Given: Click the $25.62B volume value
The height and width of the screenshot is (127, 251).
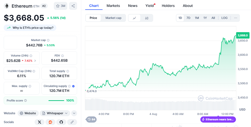Looking at the screenshot, I should point(13,61).
